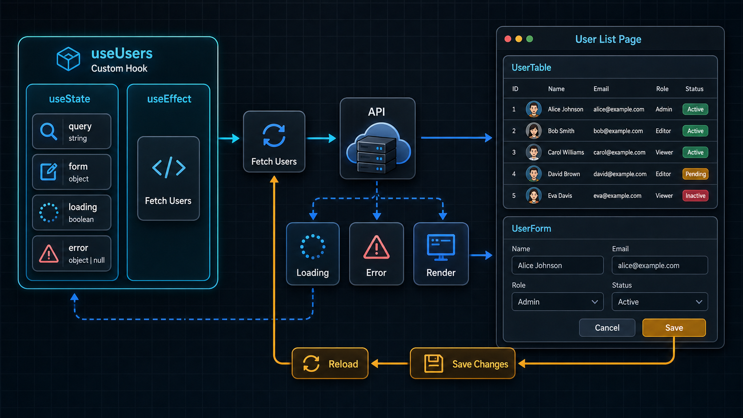Click the Email field with alice@example.com
This screenshot has width=743, height=418.
point(660,265)
